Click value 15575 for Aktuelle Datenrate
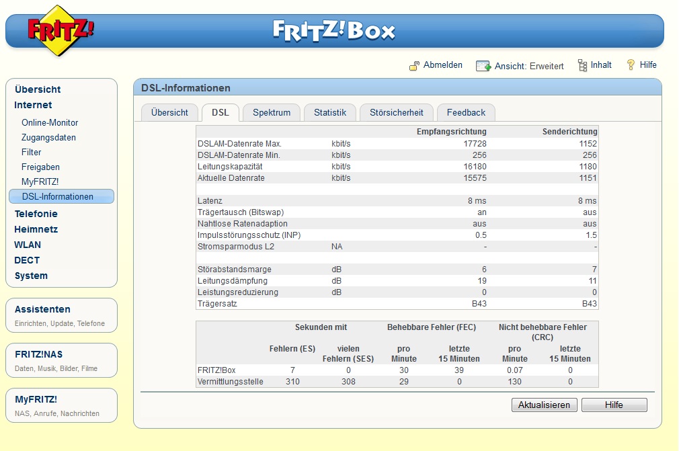679x451 pixels. click(475, 178)
